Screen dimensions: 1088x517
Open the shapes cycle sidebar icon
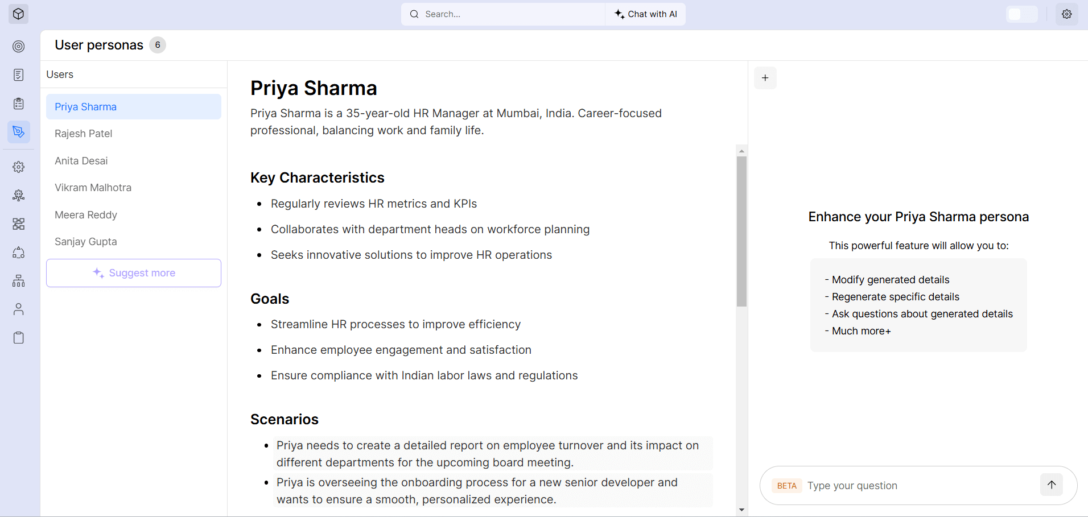[x=19, y=252]
